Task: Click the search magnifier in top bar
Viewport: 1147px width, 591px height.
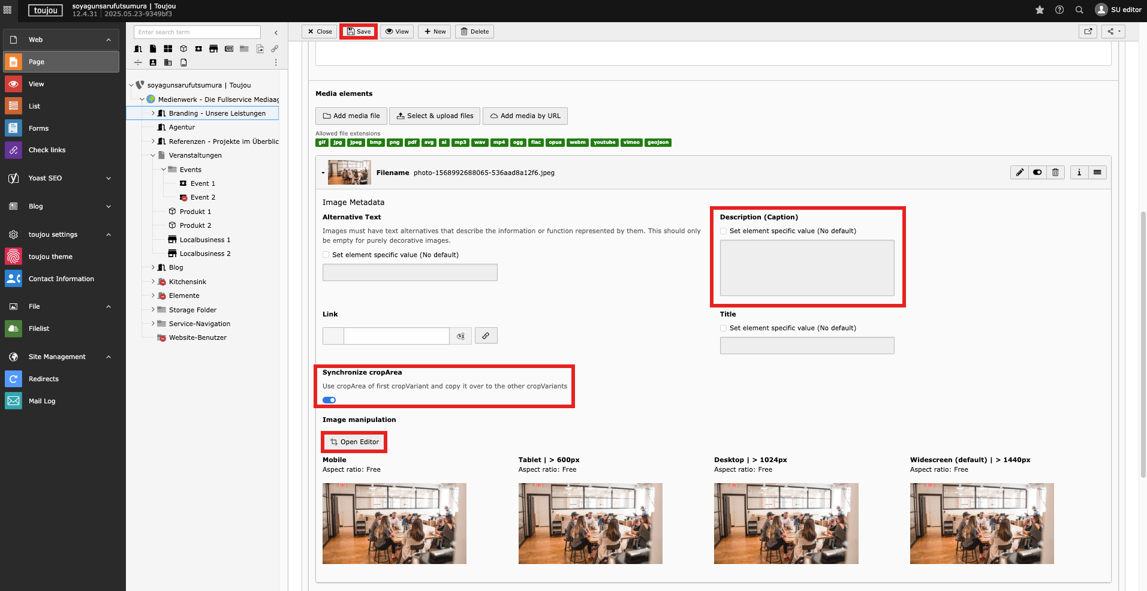Action: tap(1079, 10)
